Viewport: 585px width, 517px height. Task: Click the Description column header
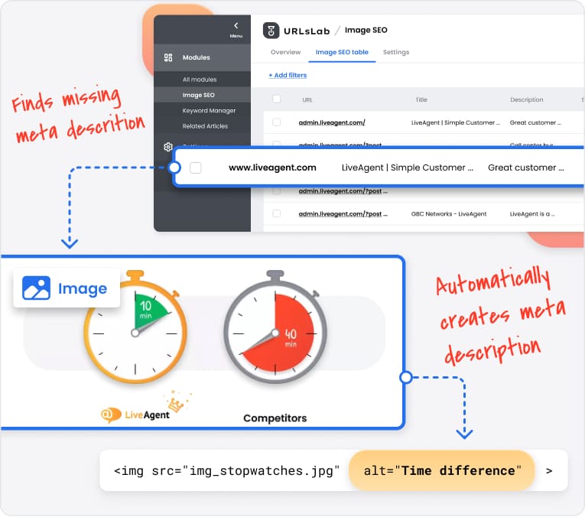click(x=526, y=99)
